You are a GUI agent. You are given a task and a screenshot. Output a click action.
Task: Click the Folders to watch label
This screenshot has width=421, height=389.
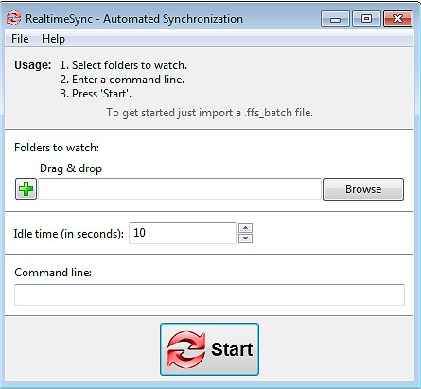click(x=57, y=148)
